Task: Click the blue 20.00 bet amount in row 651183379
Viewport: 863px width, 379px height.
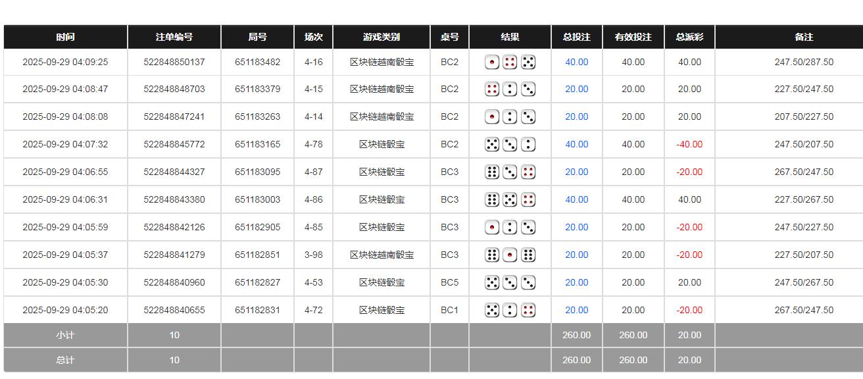Action: [x=576, y=89]
